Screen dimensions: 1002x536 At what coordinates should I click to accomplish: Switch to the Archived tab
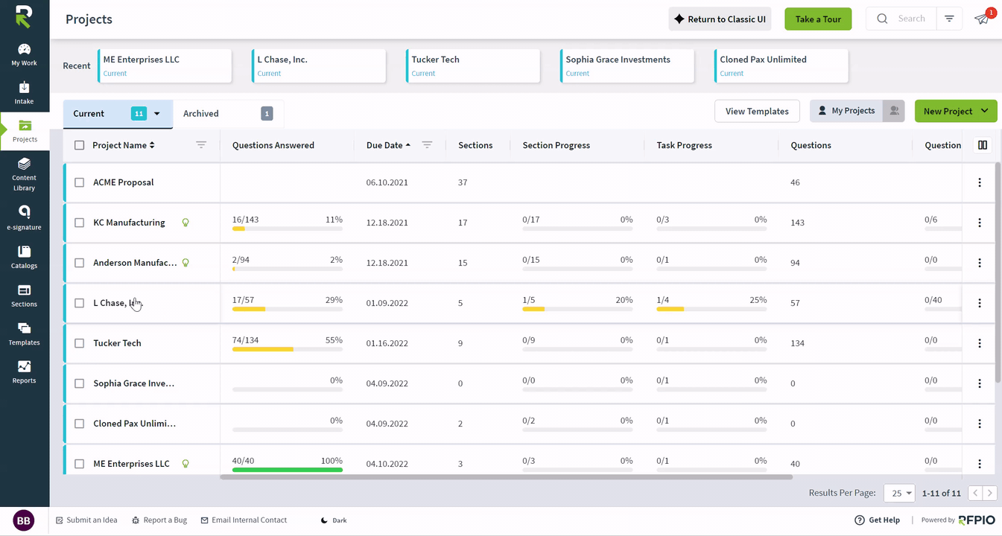tap(228, 114)
